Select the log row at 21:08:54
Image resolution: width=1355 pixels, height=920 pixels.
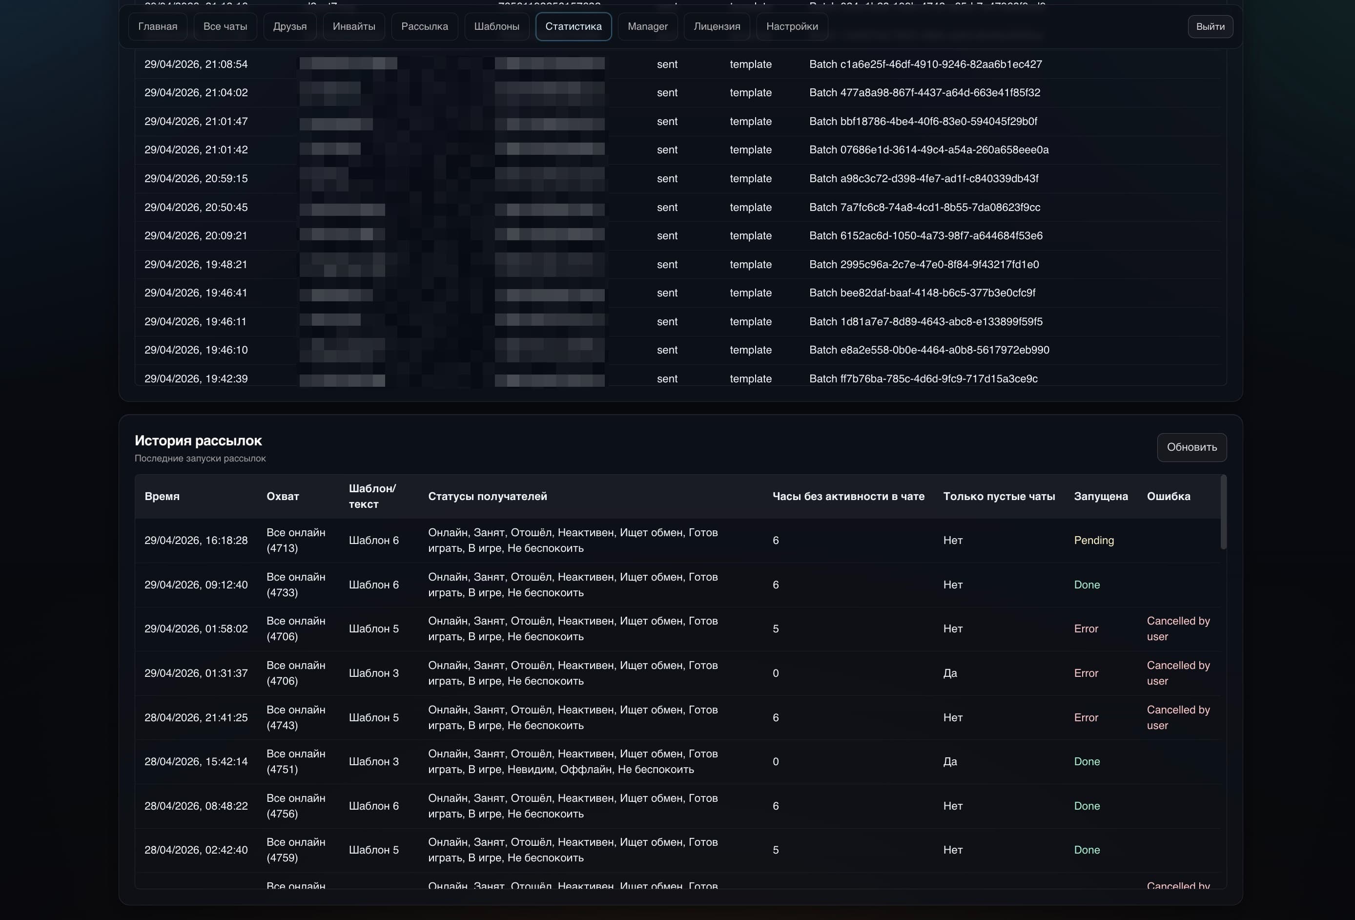[x=677, y=64]
